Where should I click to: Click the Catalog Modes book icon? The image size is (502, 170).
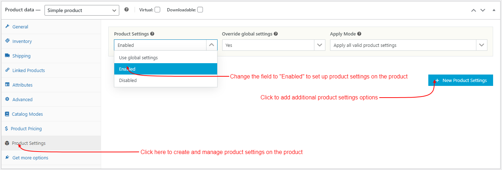tap(7, 114)
